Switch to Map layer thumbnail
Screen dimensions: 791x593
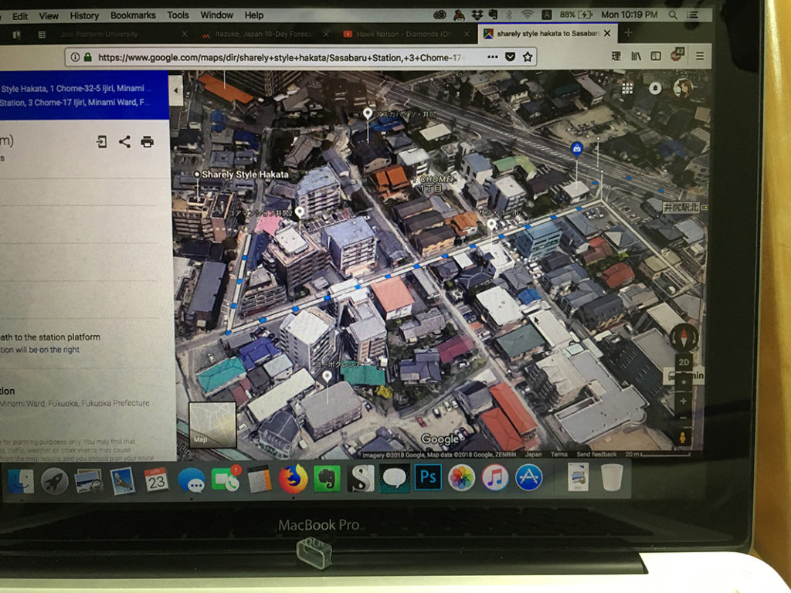212,425
